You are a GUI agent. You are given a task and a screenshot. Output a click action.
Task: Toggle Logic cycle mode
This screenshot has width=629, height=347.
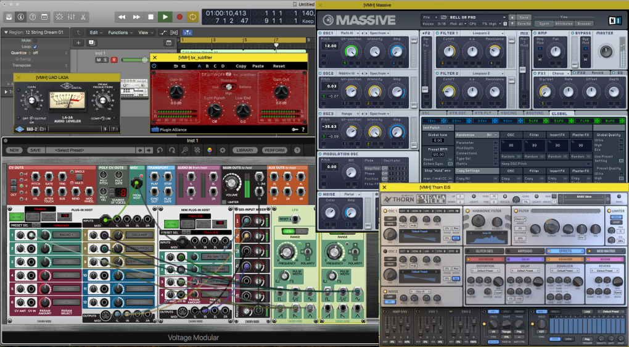pyautogui.click(x=193, y=17)
